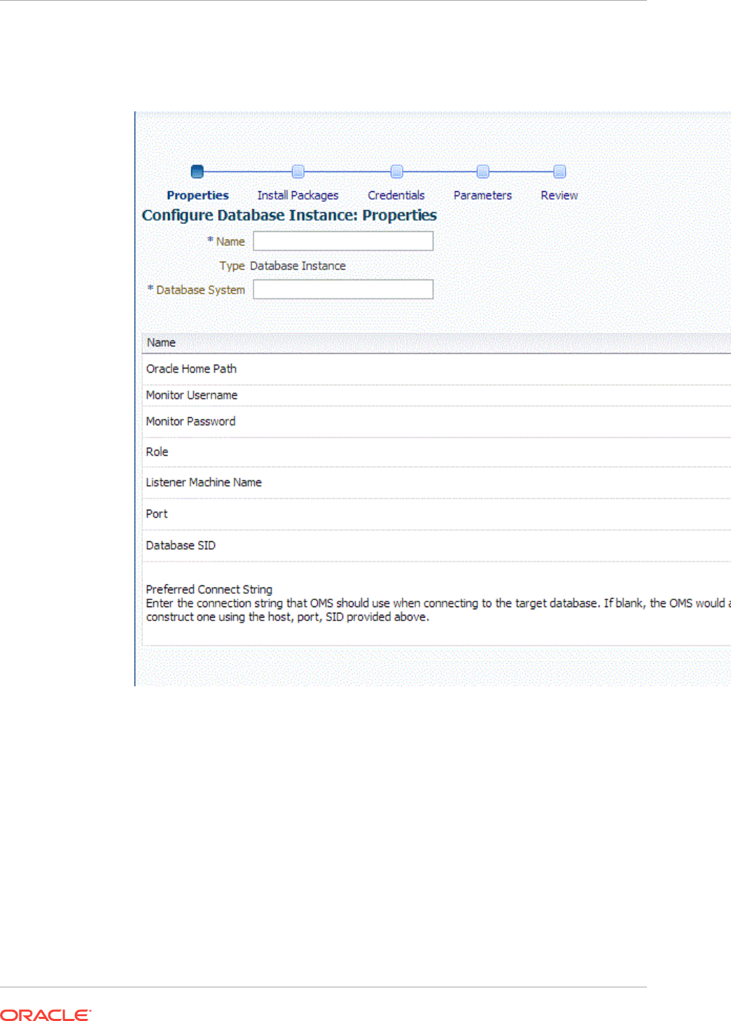Open the Properties step label
731x1021 pixels.
point(197,195)
